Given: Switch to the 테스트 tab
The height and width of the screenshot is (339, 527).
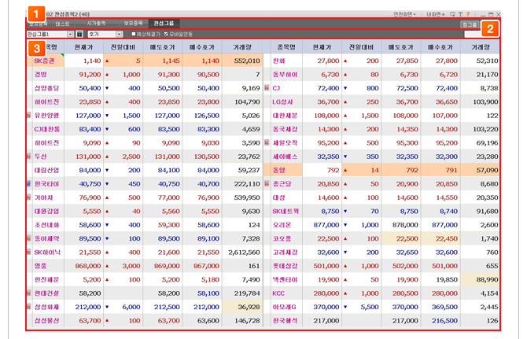Looking at the screenshot, I should [x=62, y=24].
